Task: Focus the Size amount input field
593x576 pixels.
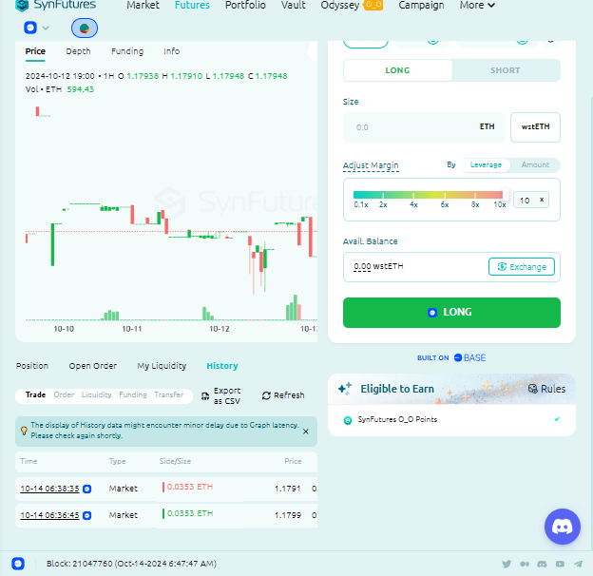Action: coord(424,127)
